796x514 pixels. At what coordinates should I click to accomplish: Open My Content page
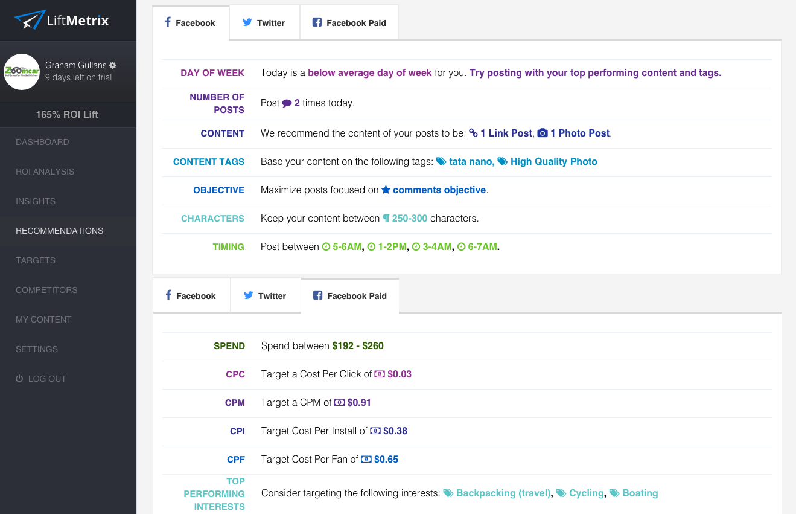click(43, 320)
